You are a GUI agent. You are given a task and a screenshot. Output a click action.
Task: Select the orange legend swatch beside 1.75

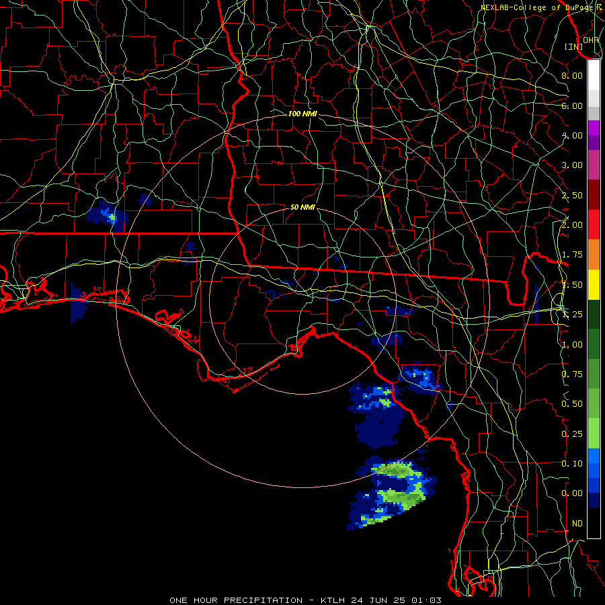tap(594, 255)
